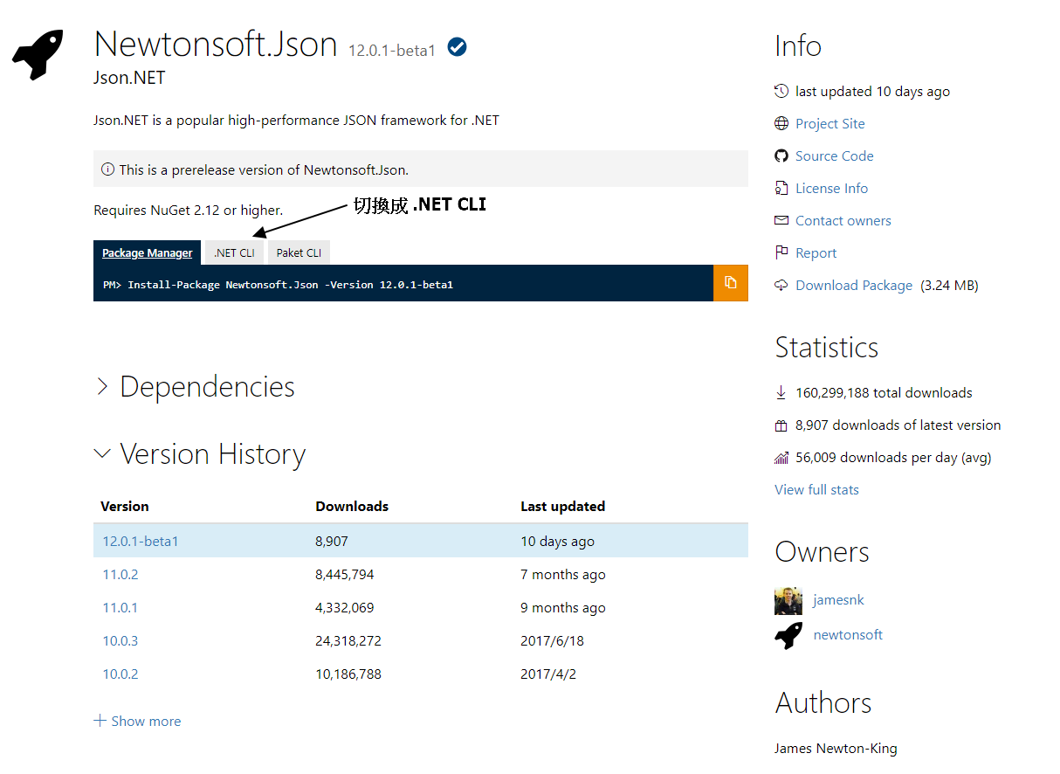1060x774 pixels.
Task: Click the cloud download icon
Action: point(781,285)
